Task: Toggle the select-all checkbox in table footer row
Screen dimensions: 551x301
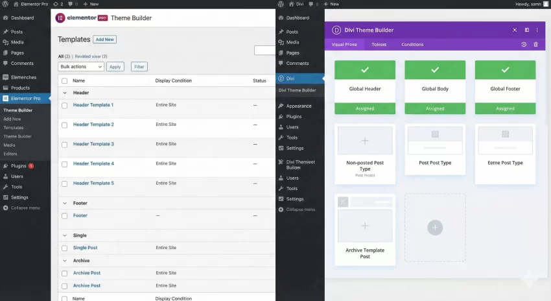Action: [64, 298]
